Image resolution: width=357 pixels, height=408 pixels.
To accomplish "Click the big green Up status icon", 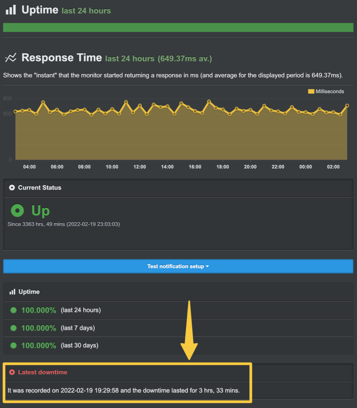I will [18, 210].
